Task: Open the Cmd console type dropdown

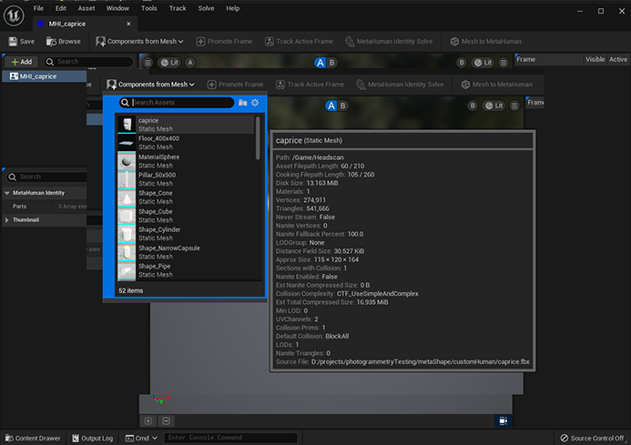Action: pyautogui.click(x=141, y=438)
